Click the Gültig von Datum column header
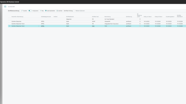Image resolution: width=186 pixels, height=104 pixels. pyautogui.click(x=148, y=17)
